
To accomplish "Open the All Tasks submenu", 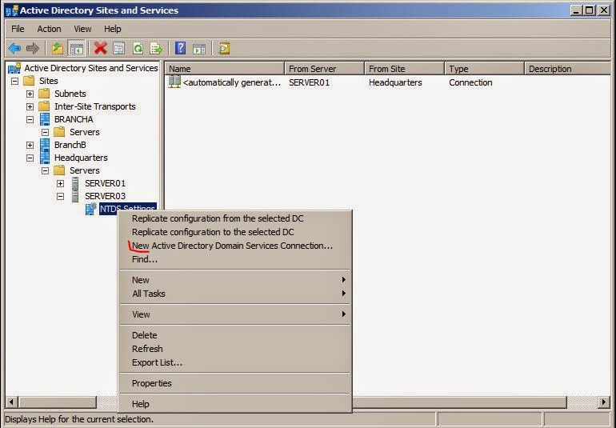I will click(x=235, y=294).
